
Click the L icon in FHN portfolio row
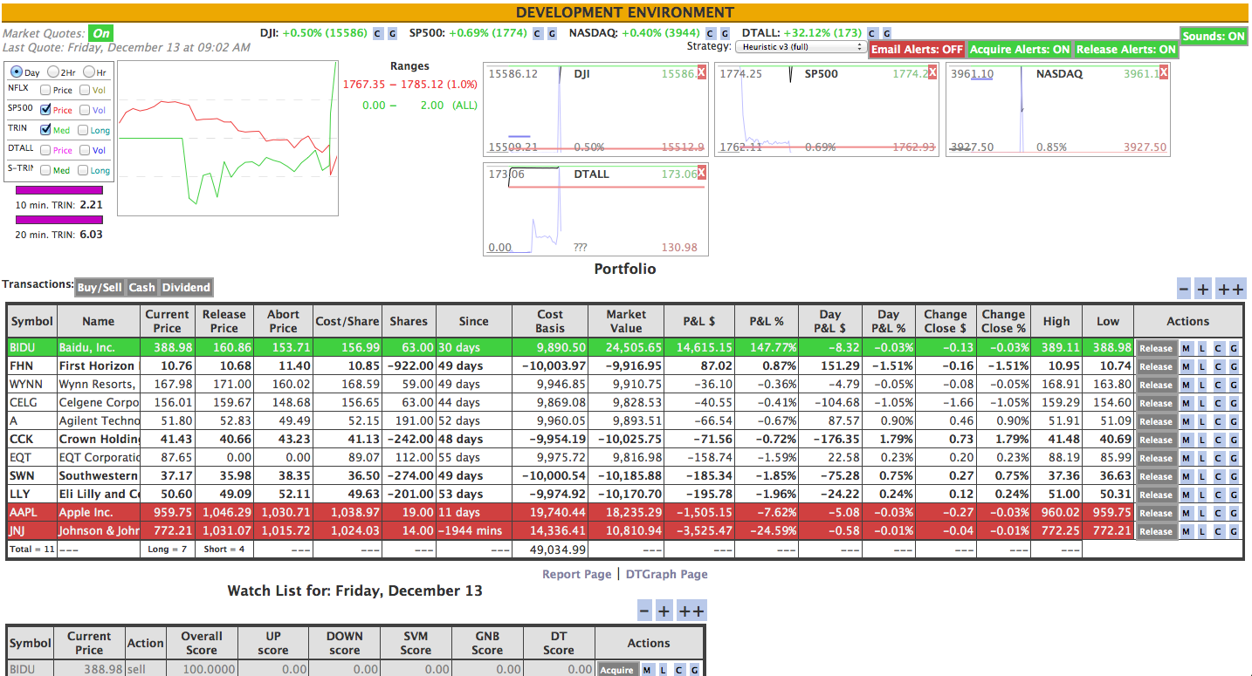click(1201, 366)
